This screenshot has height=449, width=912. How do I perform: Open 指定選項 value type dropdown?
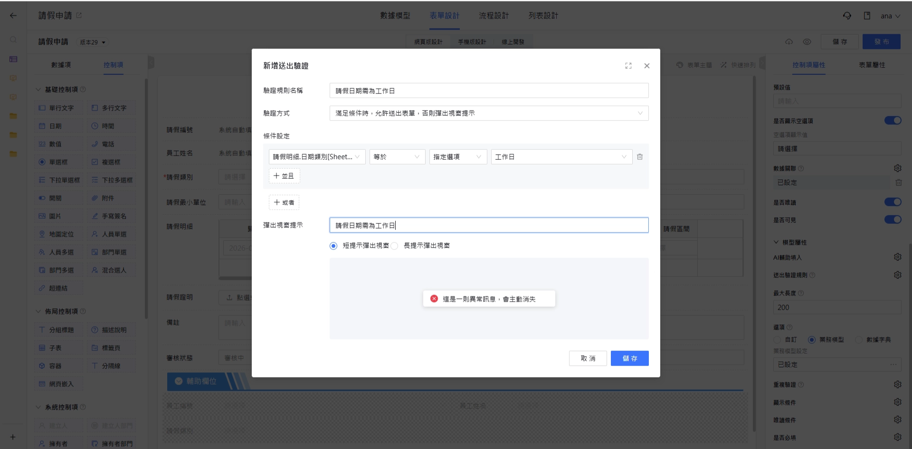pyautogui.click(x=458, y=157)
